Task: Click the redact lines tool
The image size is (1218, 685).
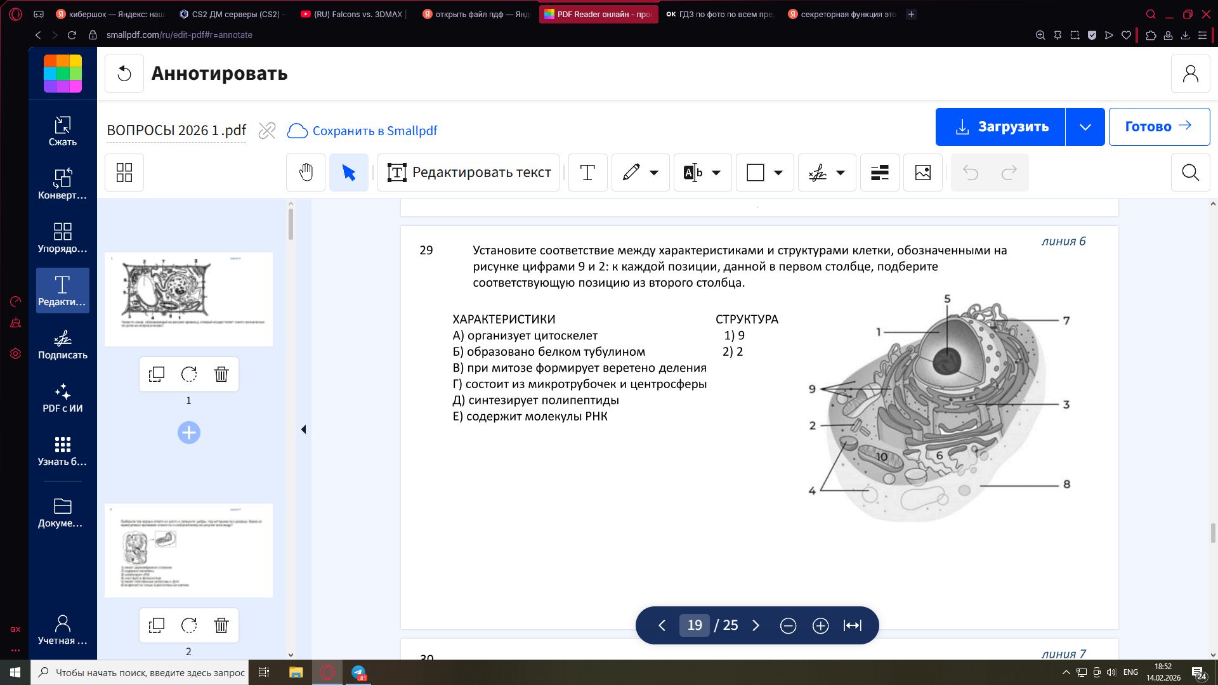Action: click(879, 173)
